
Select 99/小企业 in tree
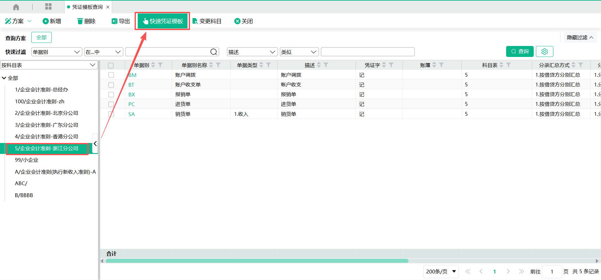click(x=27, y=160)
